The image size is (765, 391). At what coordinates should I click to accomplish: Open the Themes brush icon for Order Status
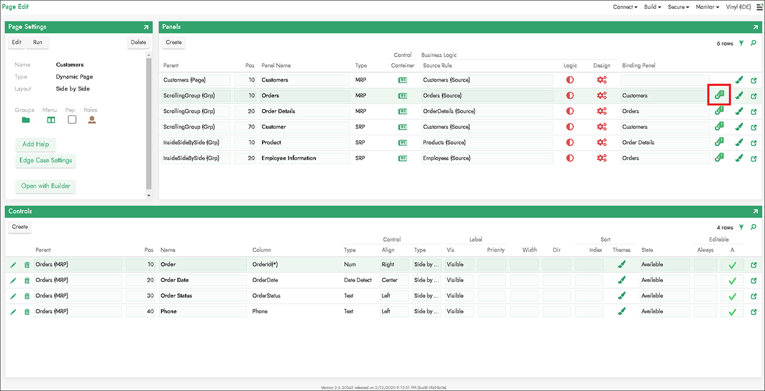pyautogui.click(x=621, y=296)
